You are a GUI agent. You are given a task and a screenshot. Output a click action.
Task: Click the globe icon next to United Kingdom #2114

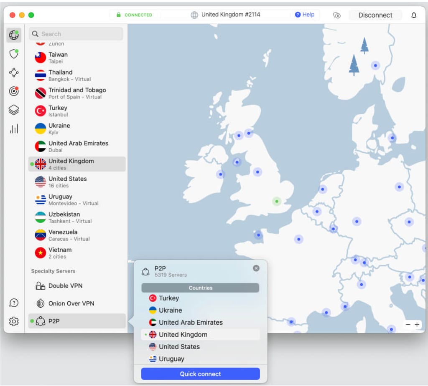pos(194,15)
